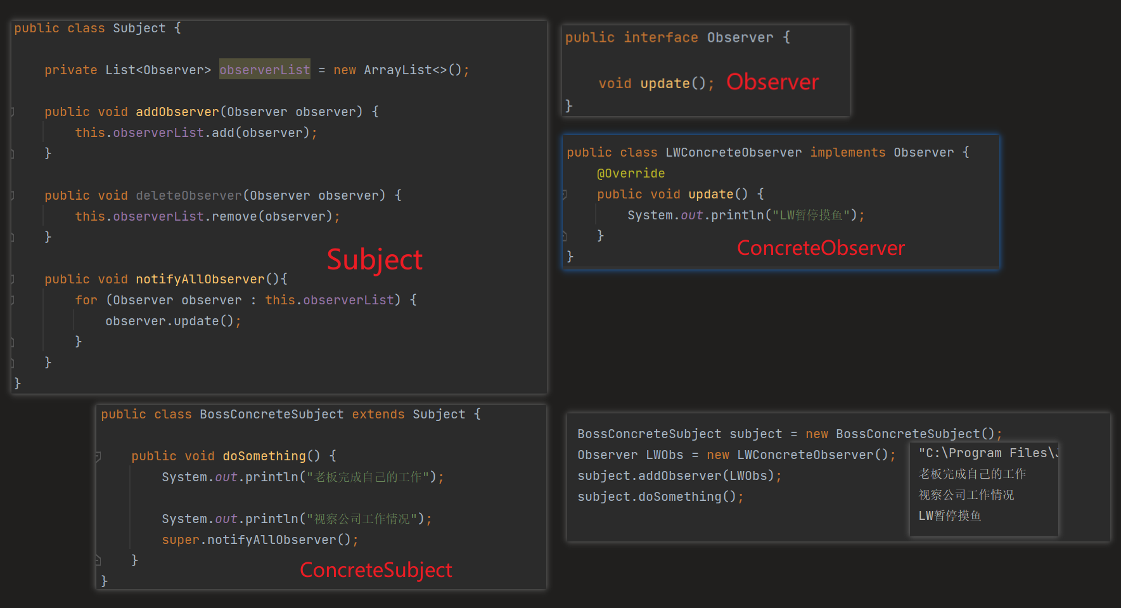This screenshot has height=608, width=1121.
Task: Collapse the doSomething method fold marker
Action: (98, 456)
